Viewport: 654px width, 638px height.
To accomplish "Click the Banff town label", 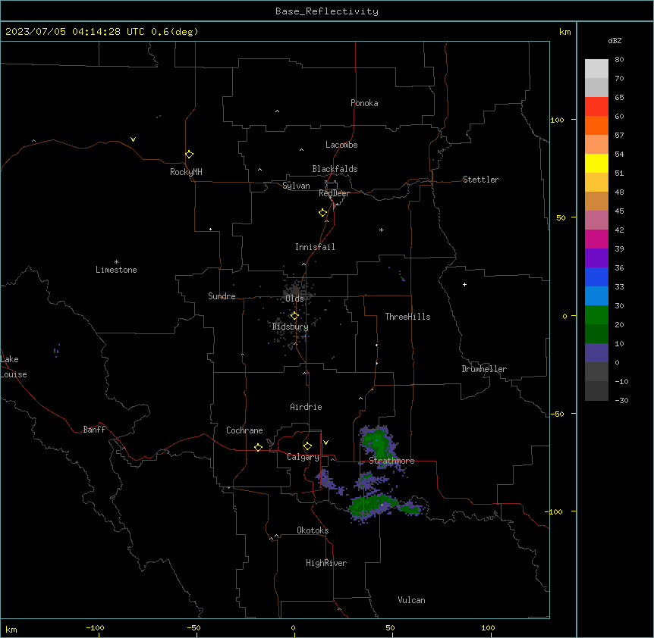I will [94, 430].
